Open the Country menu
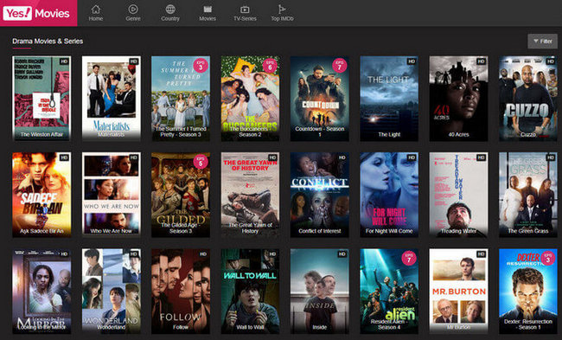Image resolution: width=562 pixels, height=340 pixels. 170,13
